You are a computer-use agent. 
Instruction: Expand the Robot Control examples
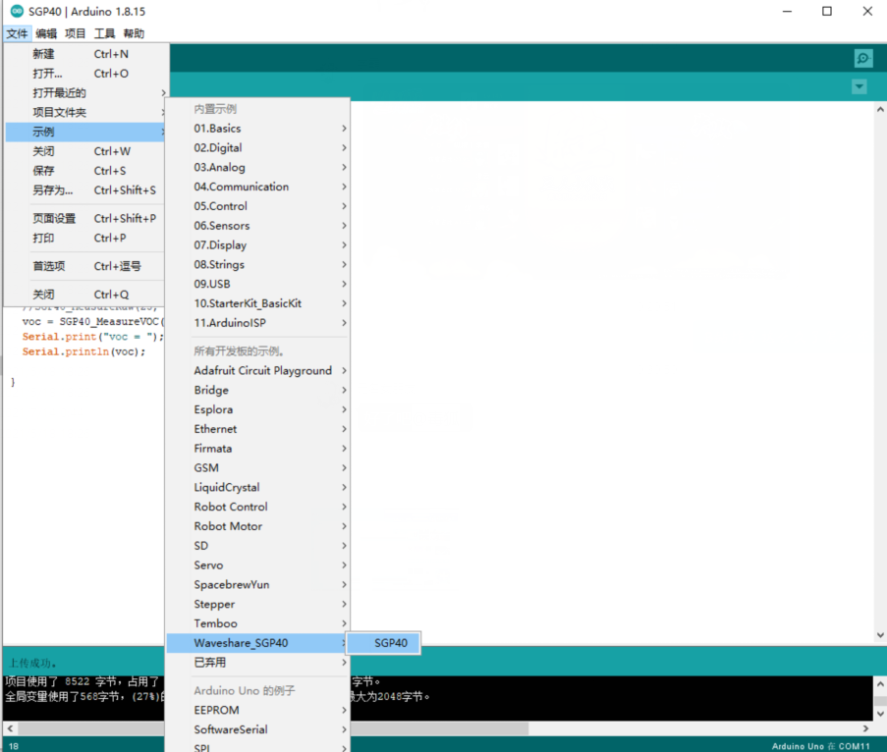click(258, 507)
